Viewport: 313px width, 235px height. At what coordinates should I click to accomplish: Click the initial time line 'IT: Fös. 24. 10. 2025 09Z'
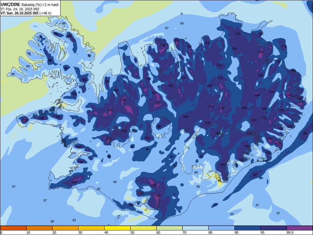tap(20, 9)
